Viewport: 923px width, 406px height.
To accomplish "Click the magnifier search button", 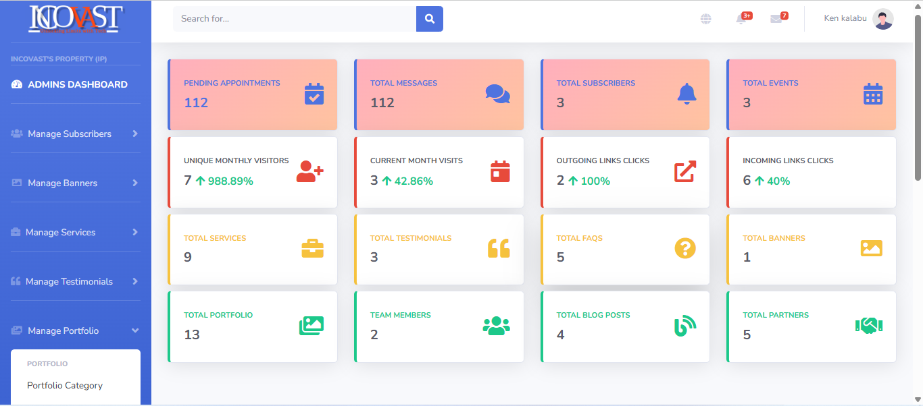I will [429, 19].
